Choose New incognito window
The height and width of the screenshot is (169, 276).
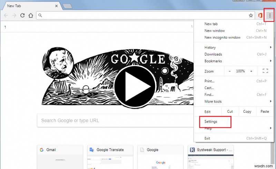234,37
